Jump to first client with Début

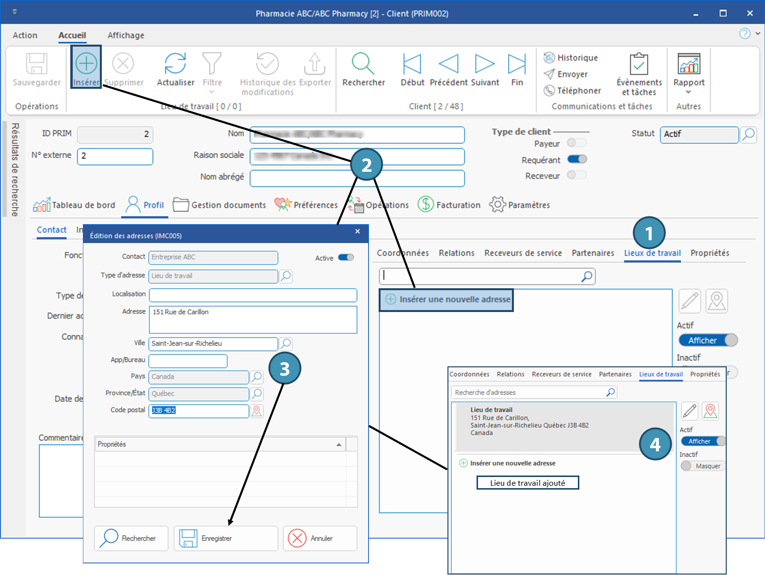pos(412,64)
